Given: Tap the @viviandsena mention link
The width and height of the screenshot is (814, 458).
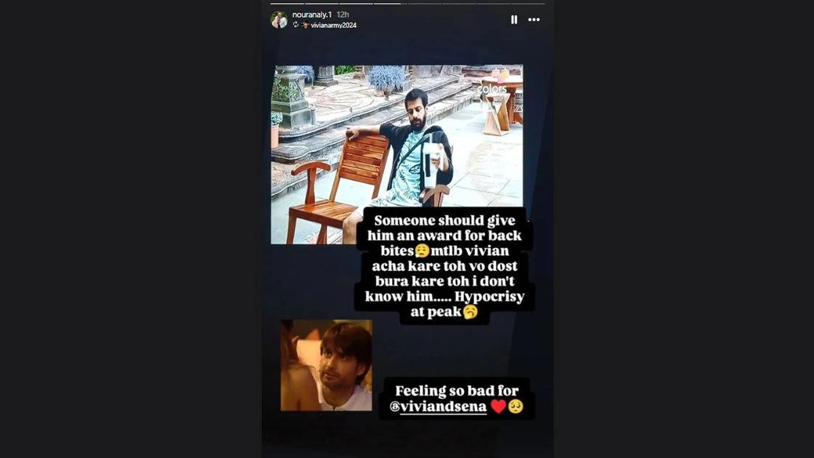Looking at the screenshot, I should pos(443,408).
